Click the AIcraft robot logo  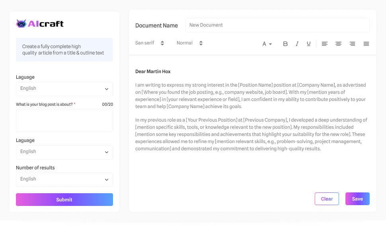pyautogui.click(x=21, y=24)
